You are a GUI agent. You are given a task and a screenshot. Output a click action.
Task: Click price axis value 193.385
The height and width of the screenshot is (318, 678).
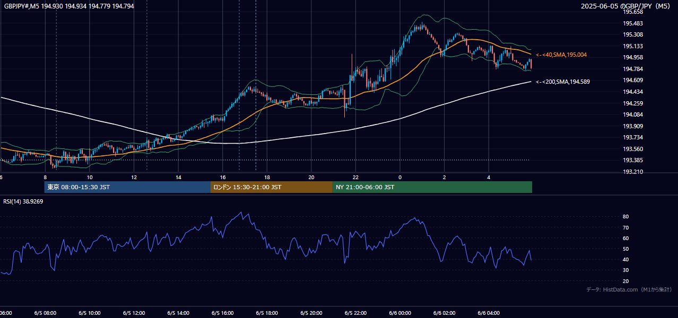(633, 160)
